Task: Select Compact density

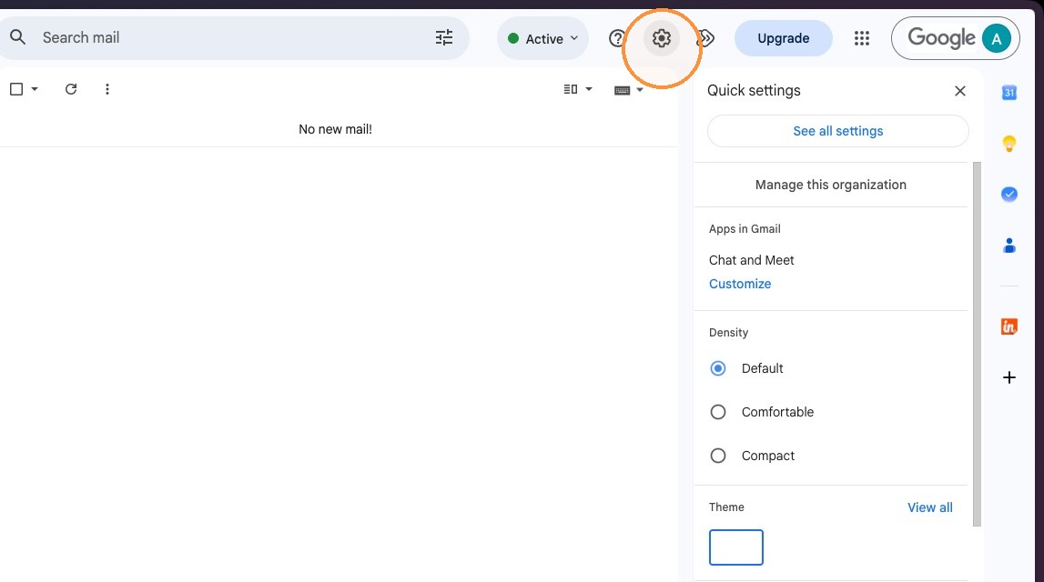Action: coord(718,456)
